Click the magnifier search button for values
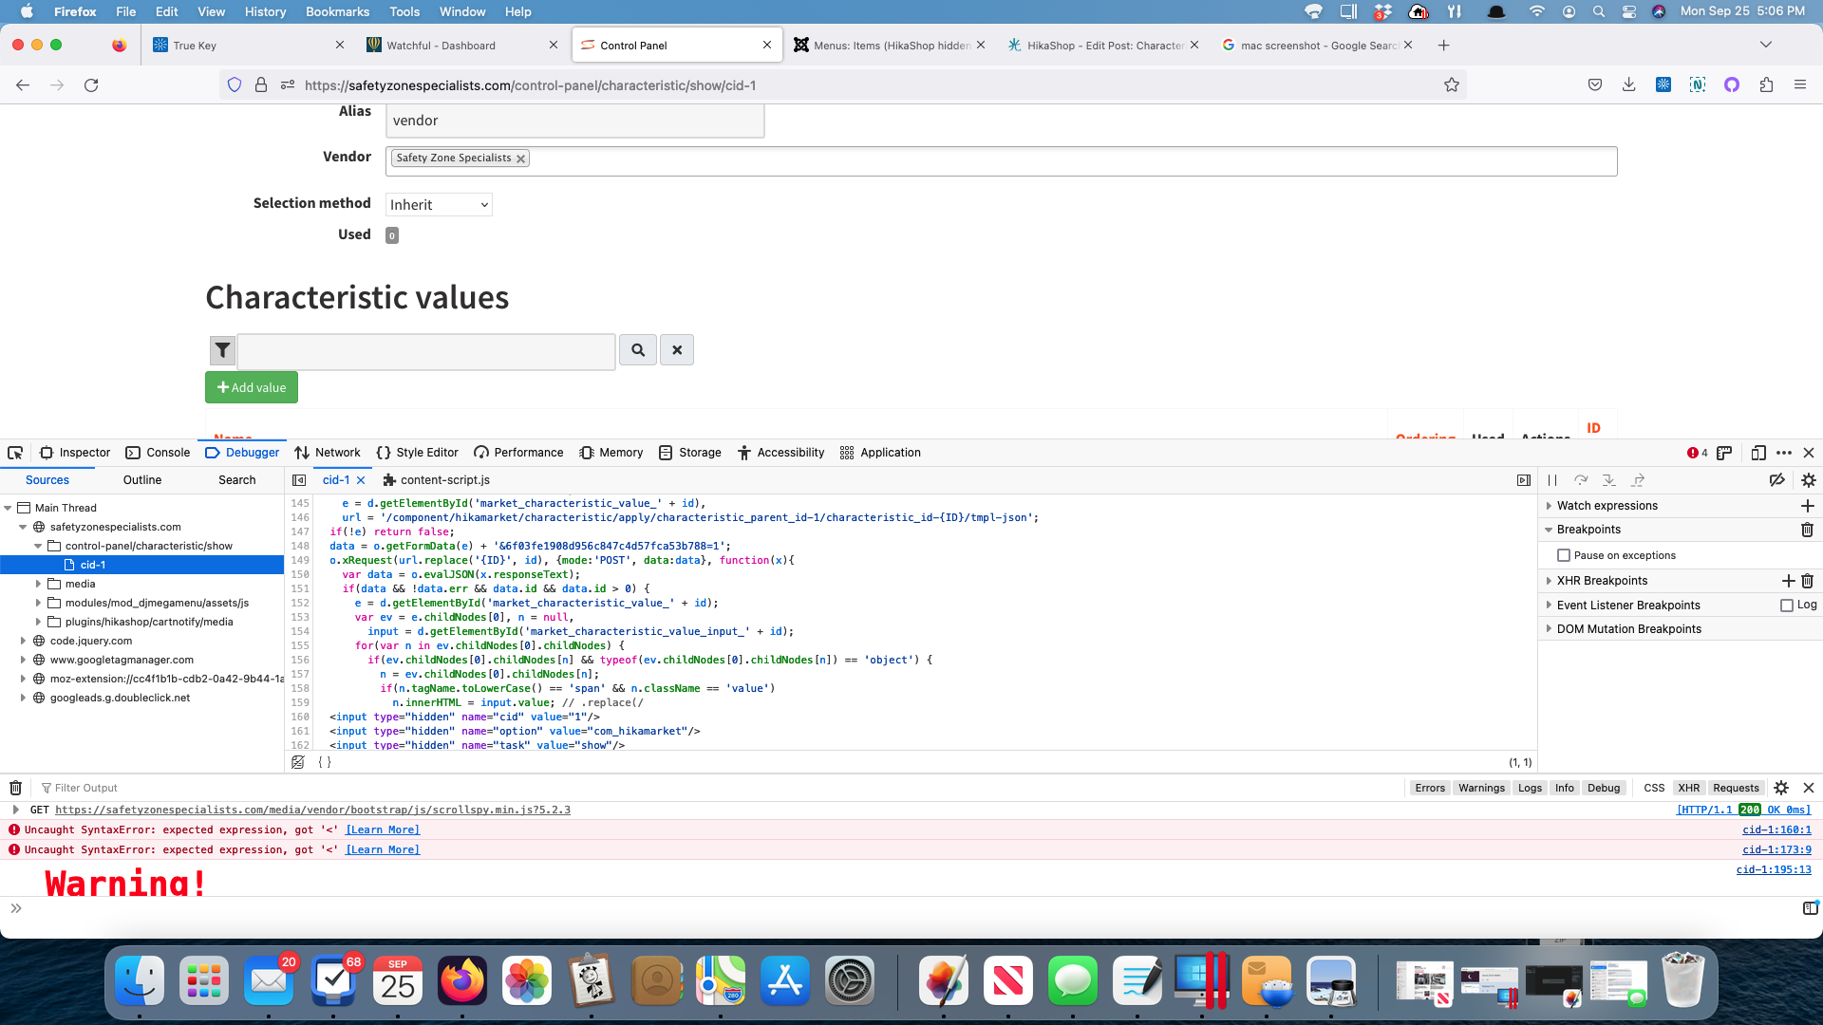This screenshot has width=1823, height=1025. click(638, 350)
